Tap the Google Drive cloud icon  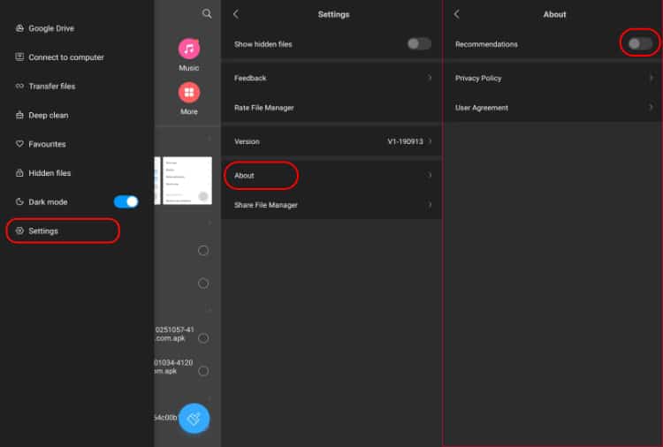[x=19, y=28]
